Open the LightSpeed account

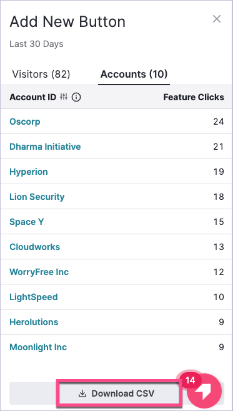coord(34,297)
